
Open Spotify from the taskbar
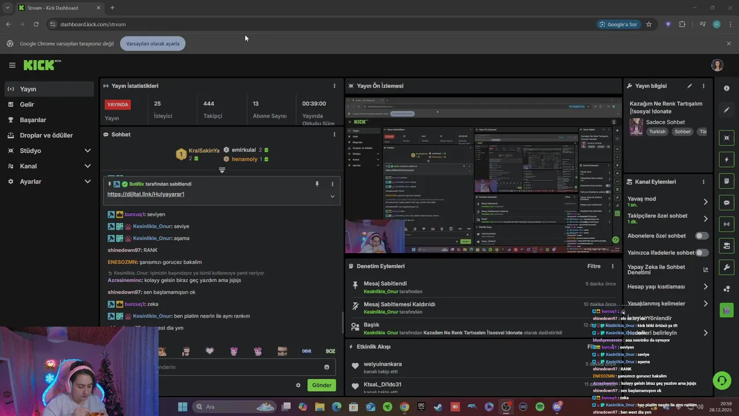pyautogui.click(x=540, y=407)
